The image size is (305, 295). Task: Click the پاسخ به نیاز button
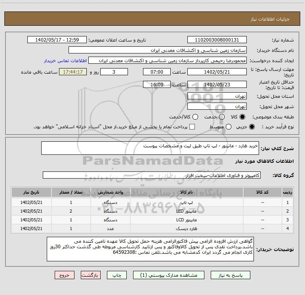(x=231, y=275)
